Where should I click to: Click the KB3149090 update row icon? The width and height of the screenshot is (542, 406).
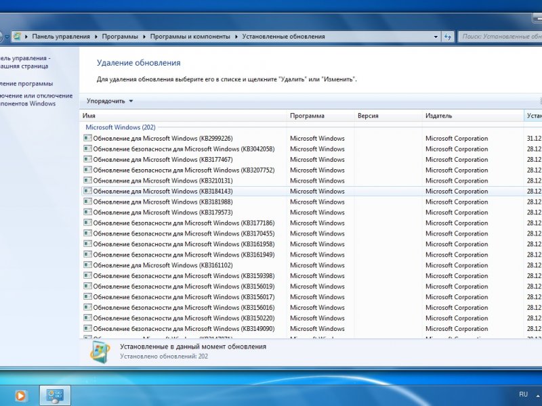[x=88, y=328]
